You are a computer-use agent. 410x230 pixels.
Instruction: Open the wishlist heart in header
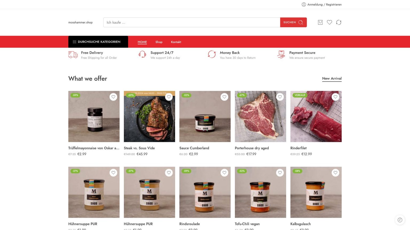click(329, 22)
